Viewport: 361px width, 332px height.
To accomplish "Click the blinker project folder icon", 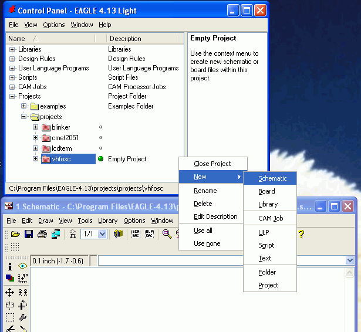I will pos(46,127).
